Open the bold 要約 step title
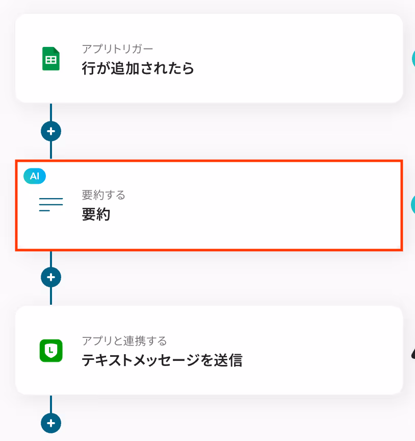Screen dimensions: 415x441 coord(96,214)
